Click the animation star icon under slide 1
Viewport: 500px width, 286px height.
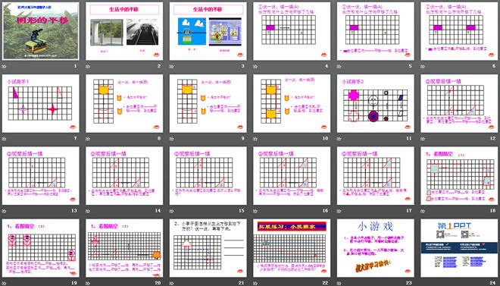tap(4, 67)
